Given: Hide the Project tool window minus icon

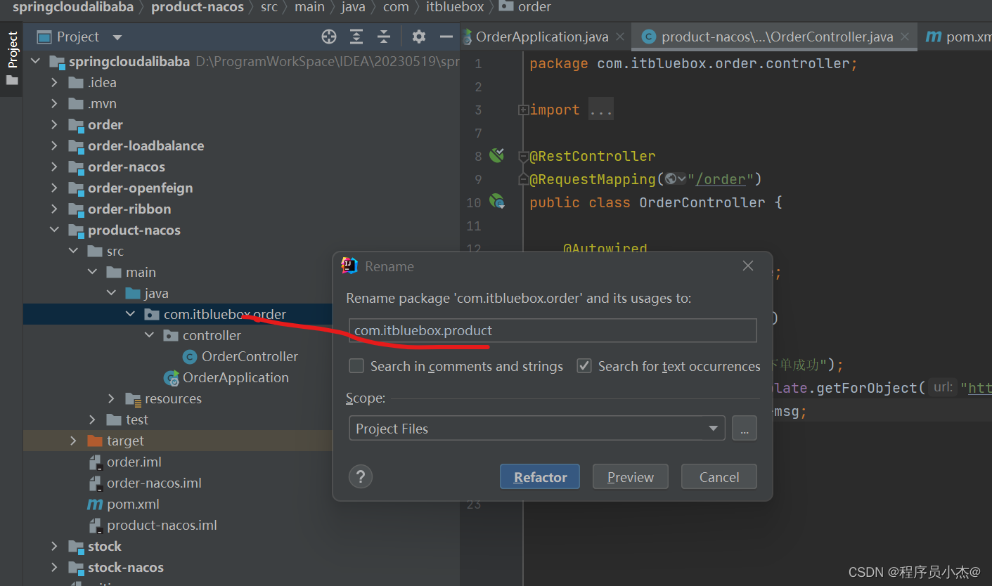Looking at the screenshot, I should coord(446,37).
